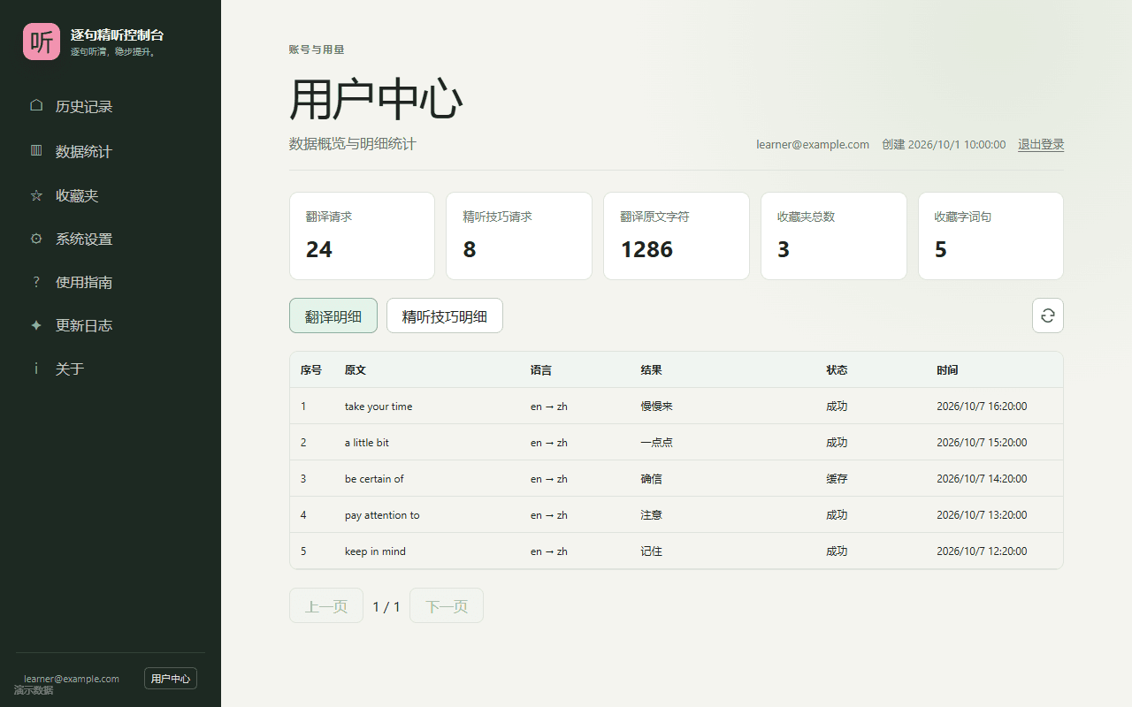Click the 系统设置 gear icon

(36, 239)
